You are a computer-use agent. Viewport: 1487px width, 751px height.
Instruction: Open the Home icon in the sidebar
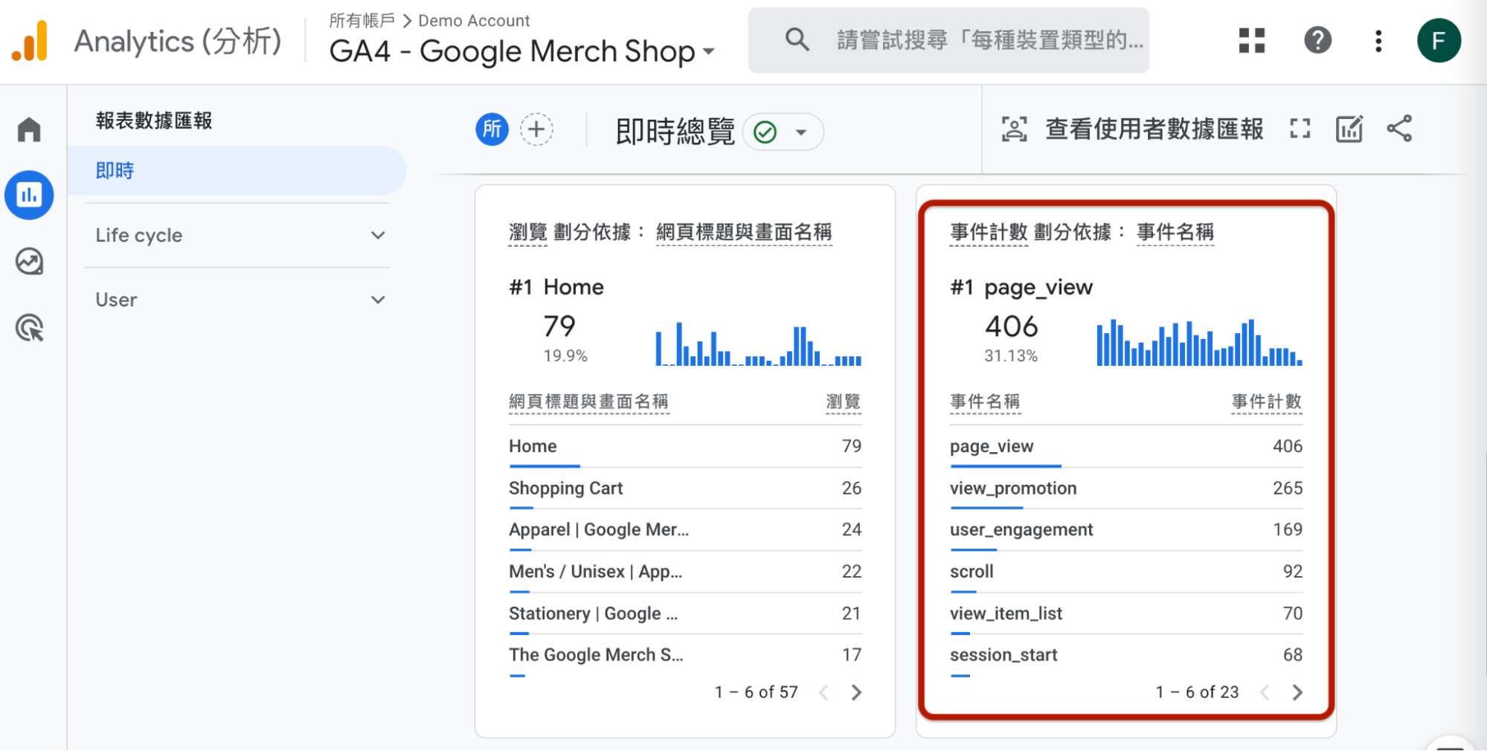coord(29,129)
